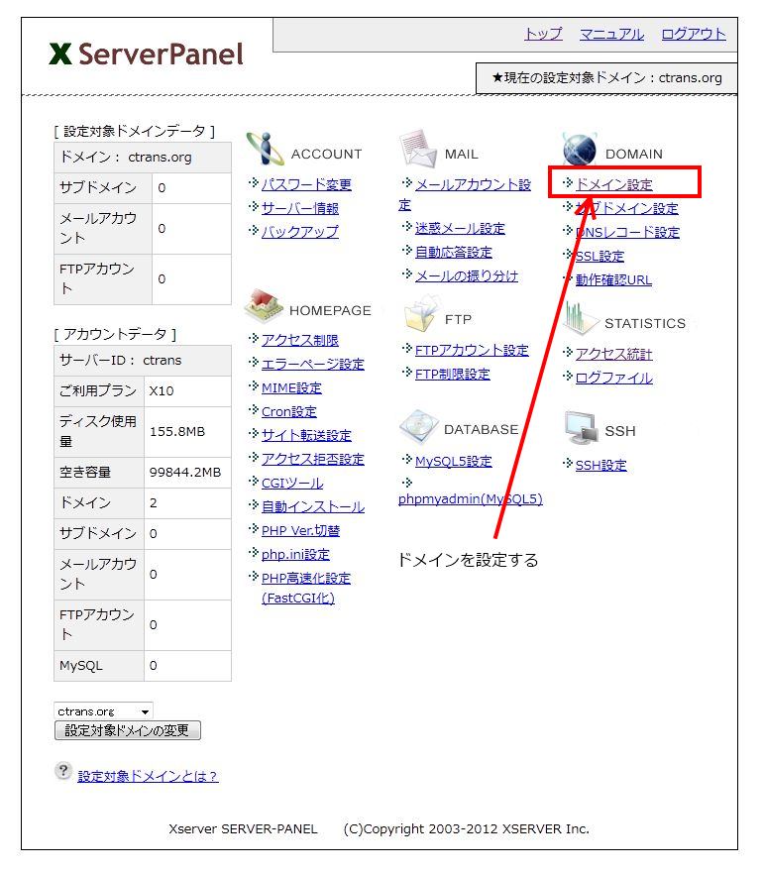The height and width of the screenshot is (873, 763).
Task: Open ドメイン設定 link
Action: pyautogui.click(x=613, y=184)
